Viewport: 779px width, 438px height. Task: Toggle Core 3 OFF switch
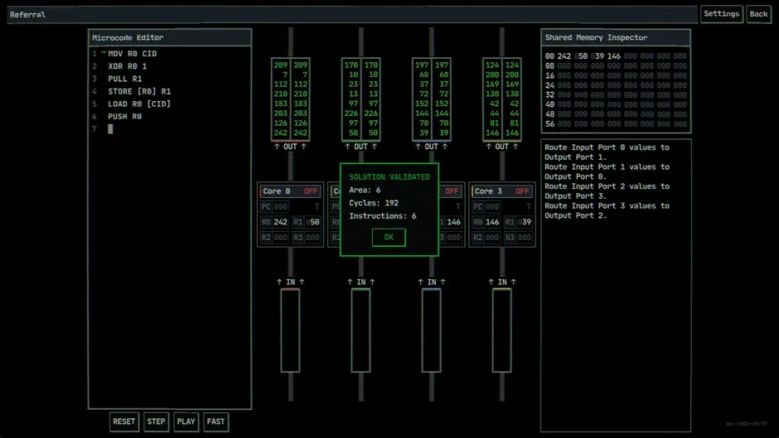(x=522, y=191)
